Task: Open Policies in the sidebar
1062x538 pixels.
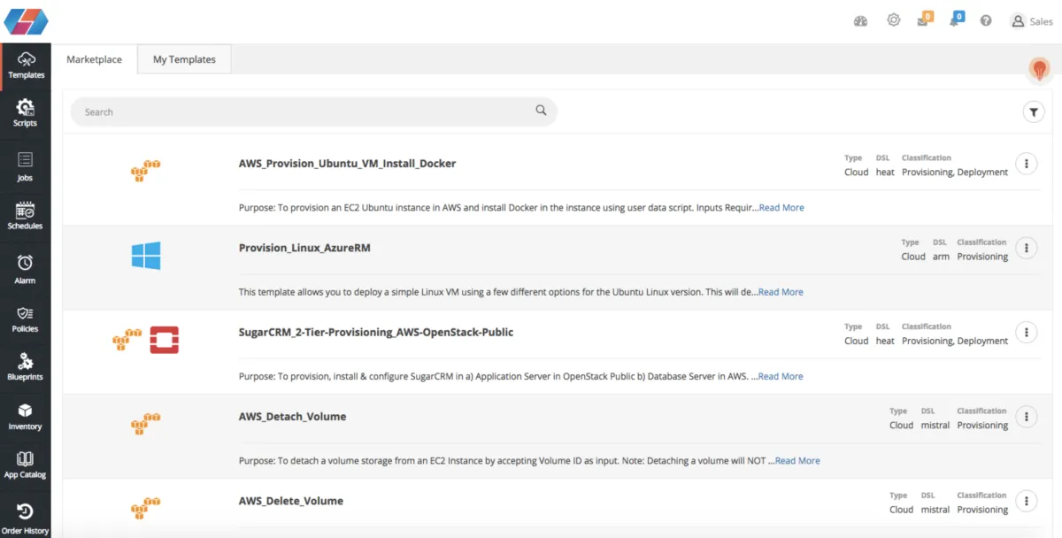Action: (x=25, y=319)
